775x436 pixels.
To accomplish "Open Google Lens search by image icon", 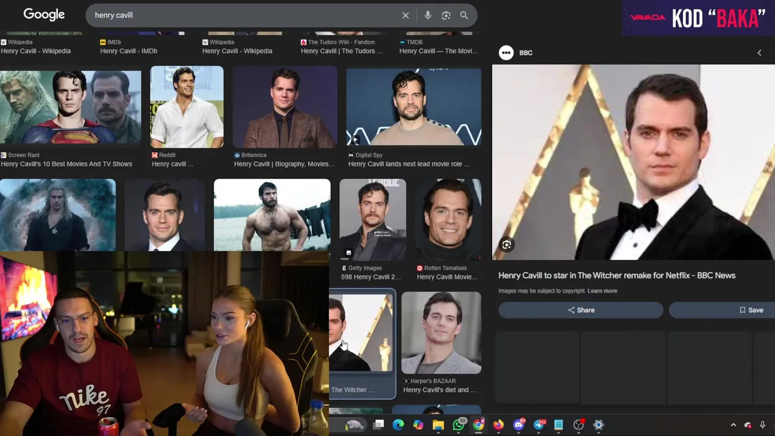I will click(x=446, y=15).
